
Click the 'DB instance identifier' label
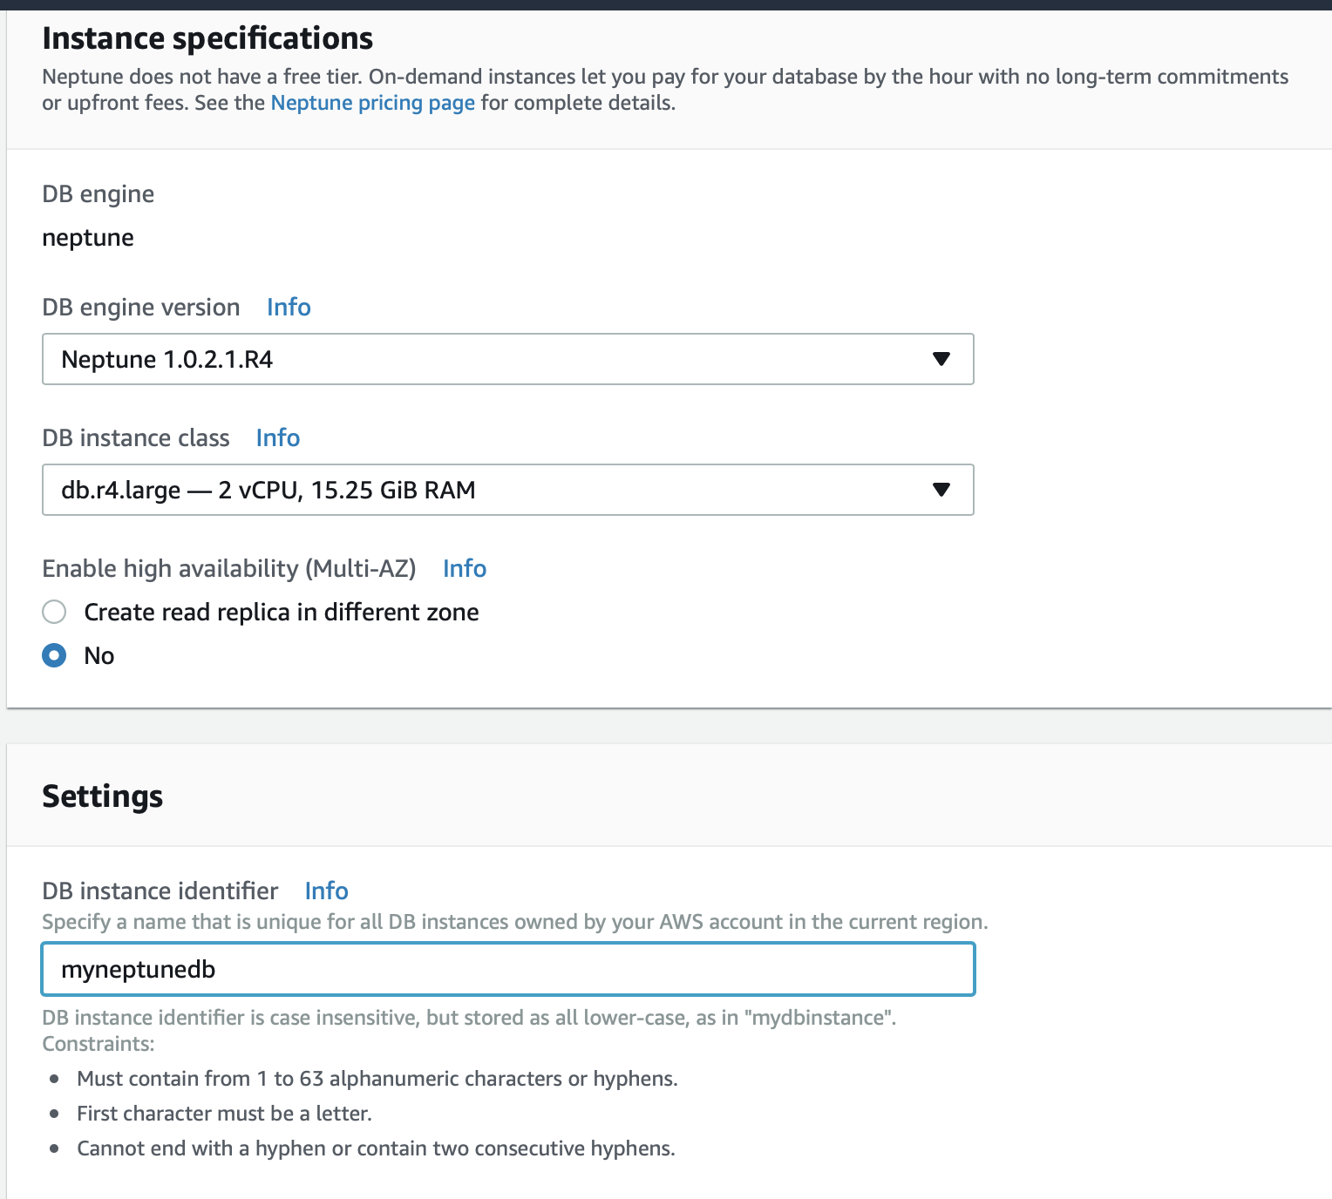point(160,891)
